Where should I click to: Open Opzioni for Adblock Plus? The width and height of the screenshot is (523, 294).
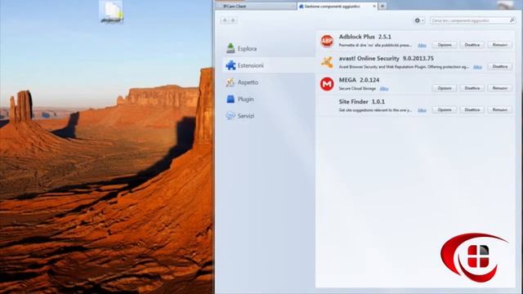click(445, 45)
